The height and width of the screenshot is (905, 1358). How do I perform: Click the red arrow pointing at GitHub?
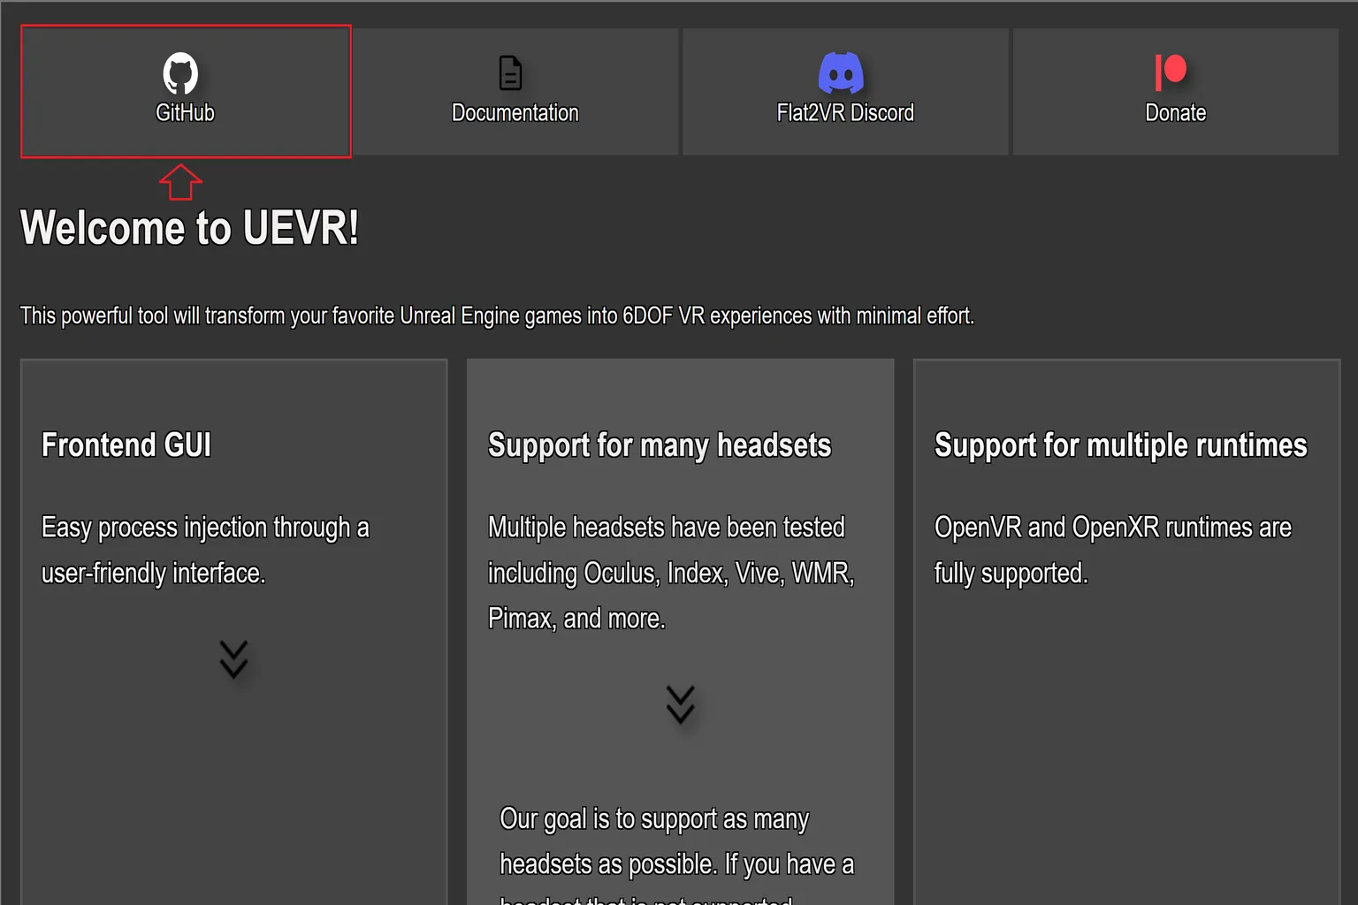180,183
